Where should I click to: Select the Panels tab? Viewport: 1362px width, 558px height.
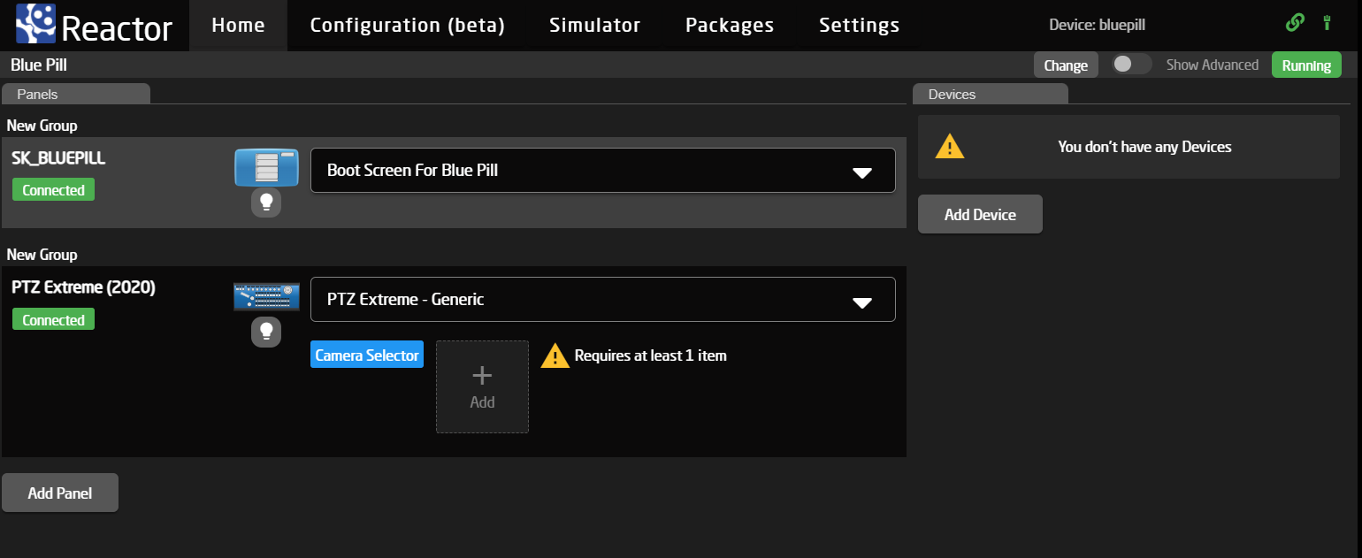click(x=76, y=94)
